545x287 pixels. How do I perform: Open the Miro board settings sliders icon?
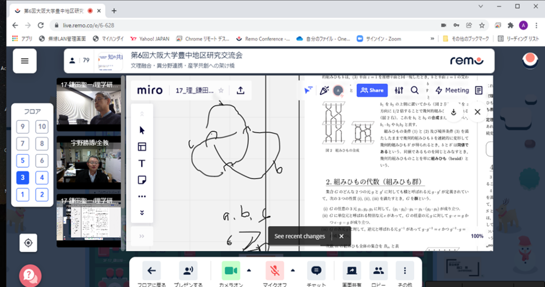(x=399, y=90)
